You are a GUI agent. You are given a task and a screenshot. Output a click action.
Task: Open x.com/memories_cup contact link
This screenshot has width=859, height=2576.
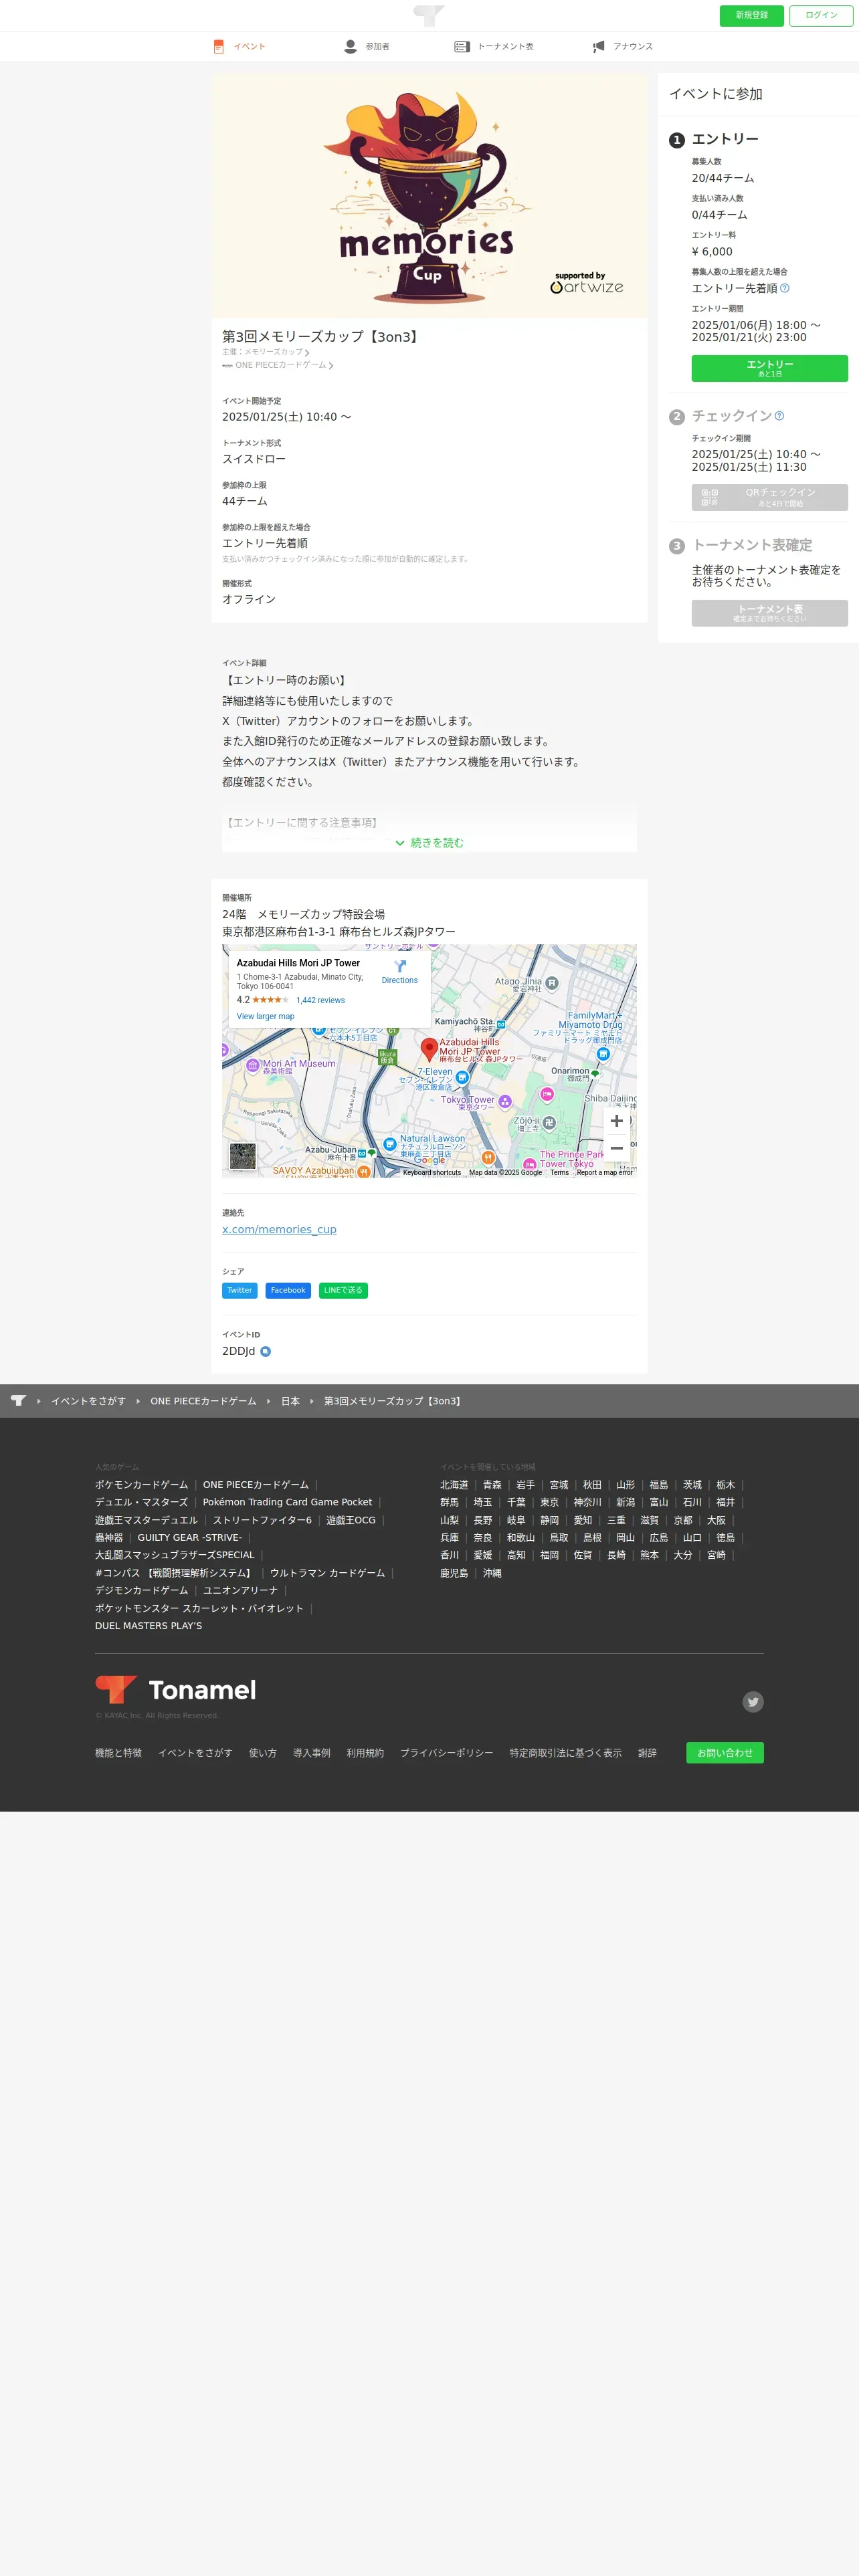279,1229
